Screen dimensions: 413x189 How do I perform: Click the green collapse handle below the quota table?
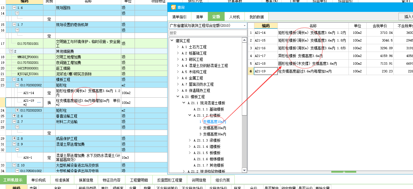click(x=343, y=172)
